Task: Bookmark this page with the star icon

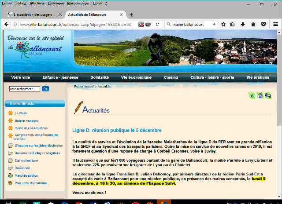Action: (223, 24)
